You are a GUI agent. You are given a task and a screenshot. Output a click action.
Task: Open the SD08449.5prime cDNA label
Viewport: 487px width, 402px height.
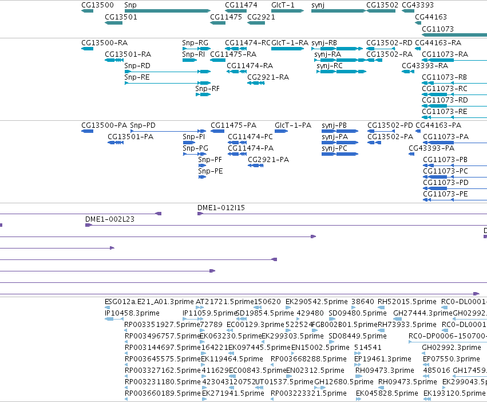(358, 336)
